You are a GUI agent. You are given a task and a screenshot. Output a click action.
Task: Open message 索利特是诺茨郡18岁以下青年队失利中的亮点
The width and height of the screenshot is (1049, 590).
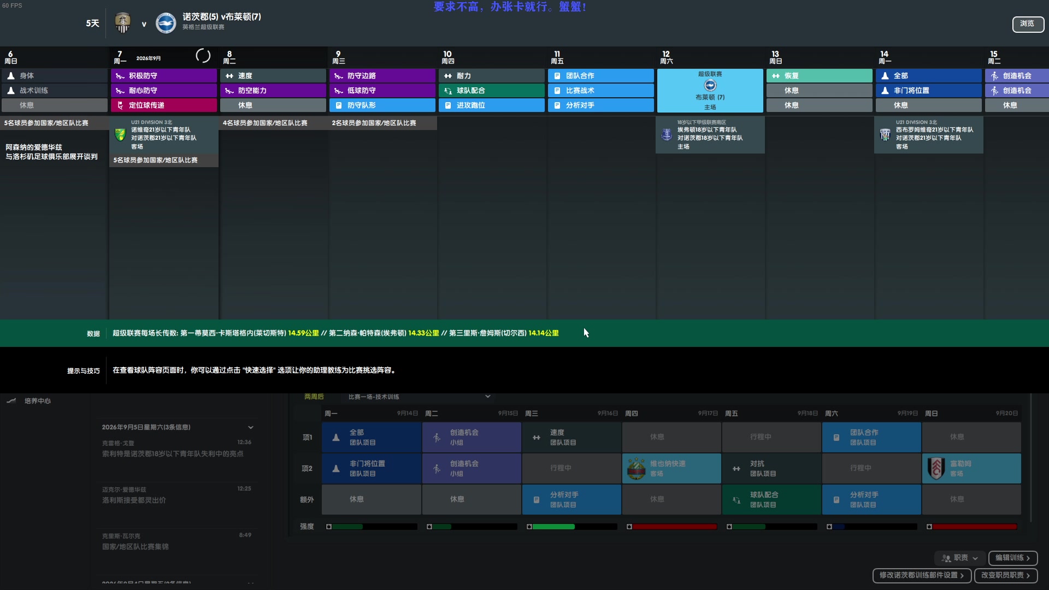(173, 454)
